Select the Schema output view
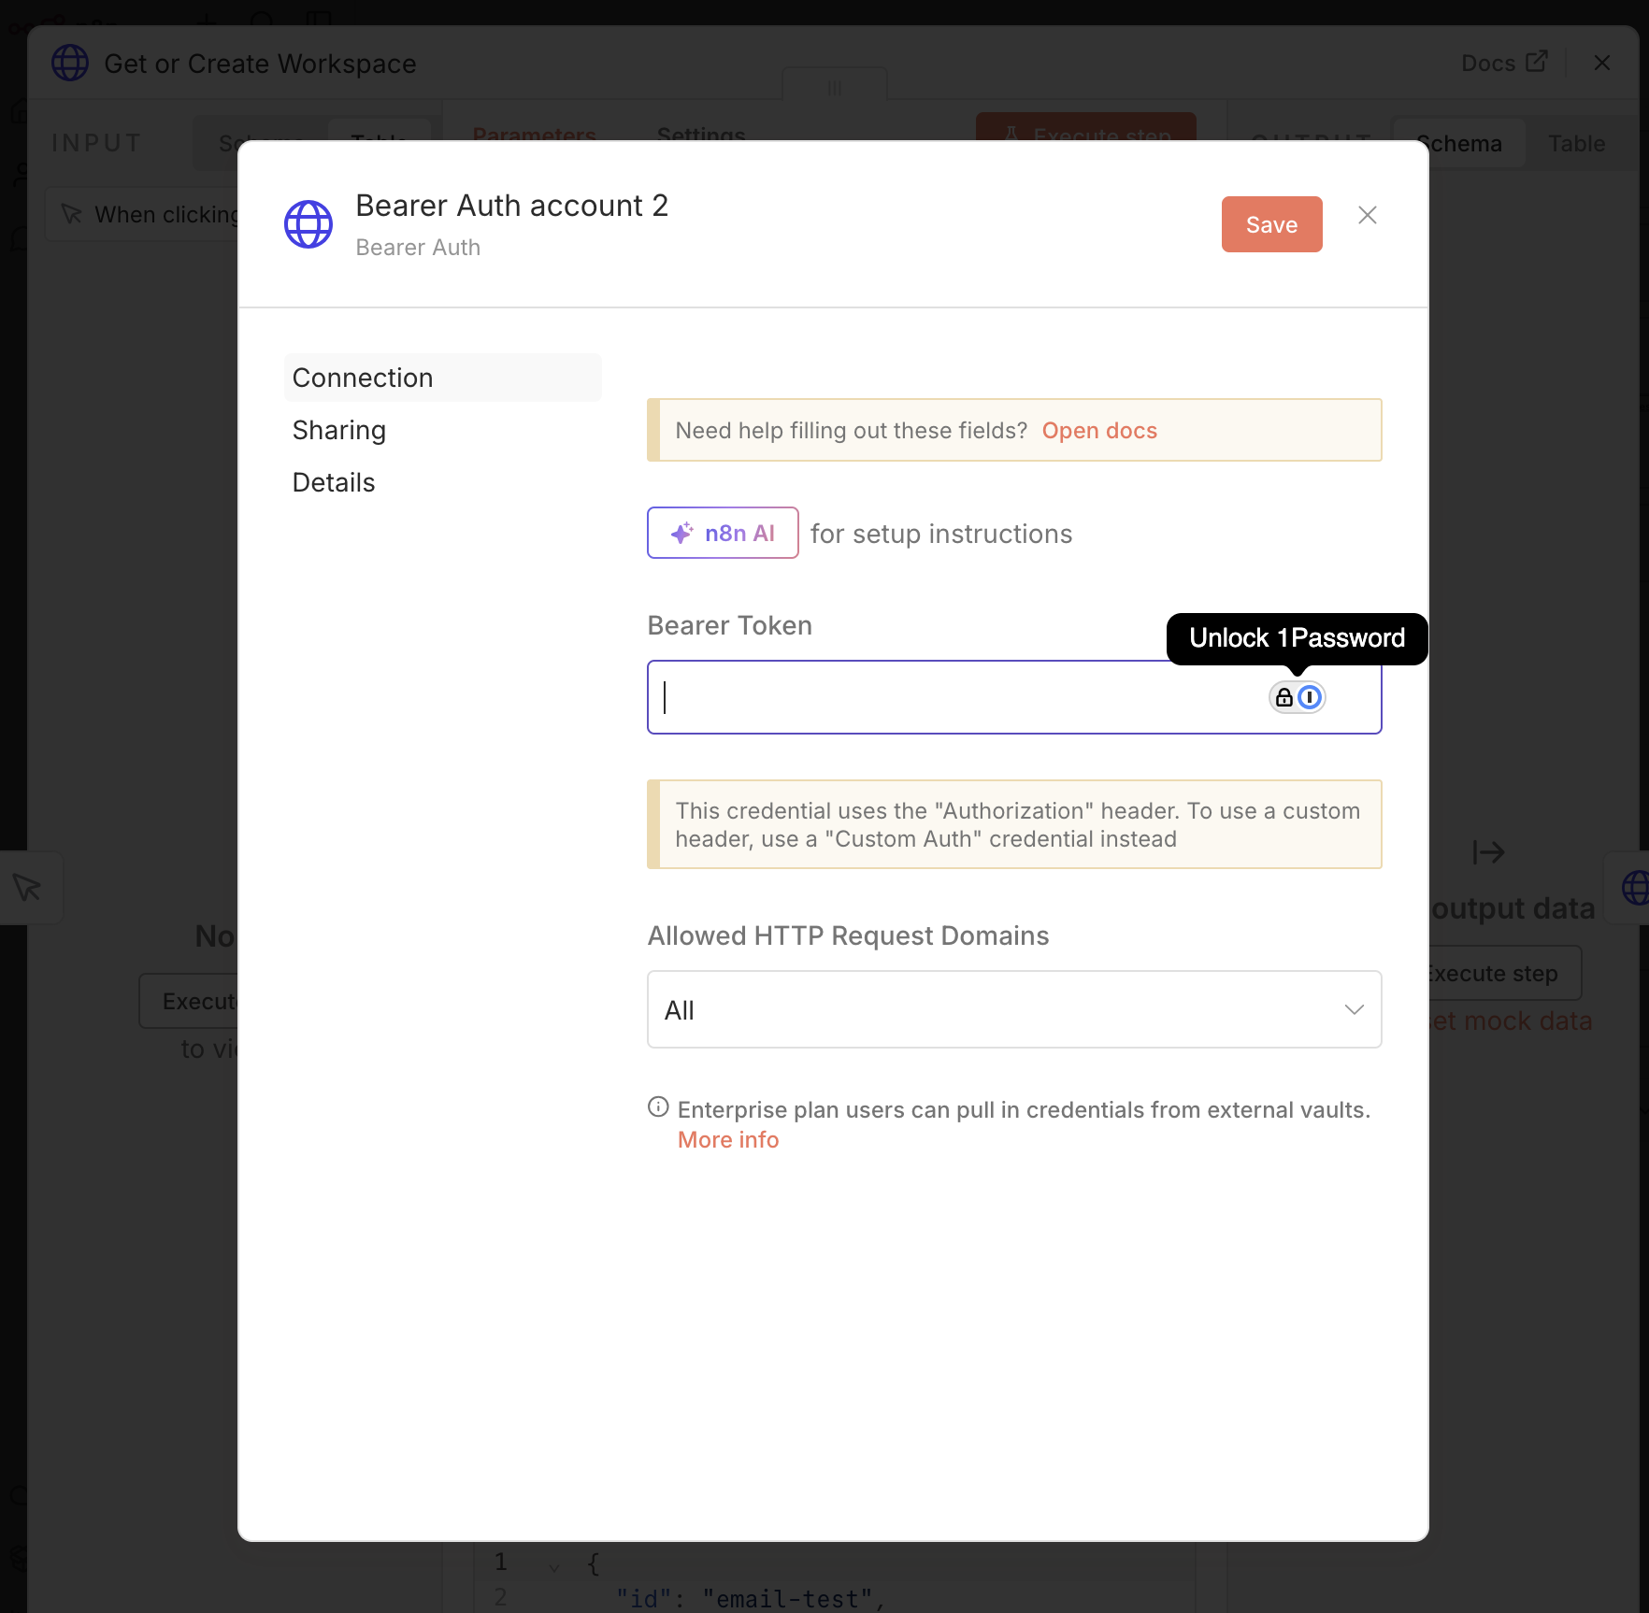This screenshot has width=1649, height=1613. 1459,143
